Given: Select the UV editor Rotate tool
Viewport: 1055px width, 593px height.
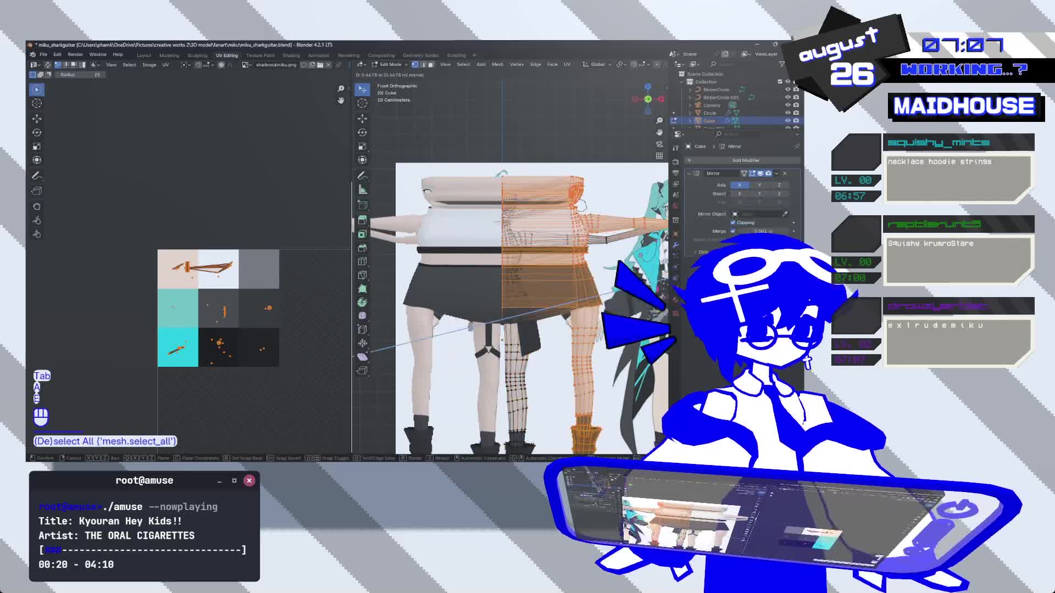Looking at the screenshot, I should pos(37,132).
